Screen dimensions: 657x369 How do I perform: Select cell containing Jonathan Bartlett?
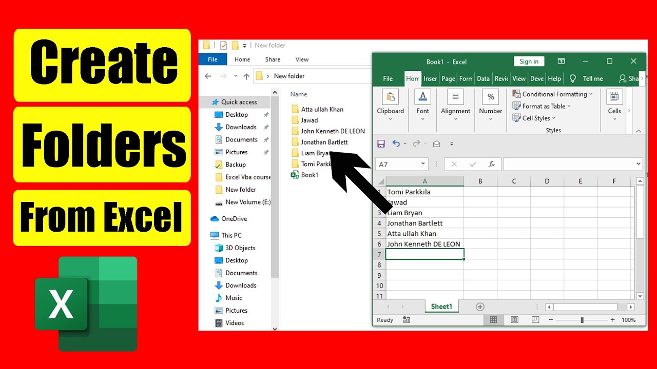coord(424,223)
